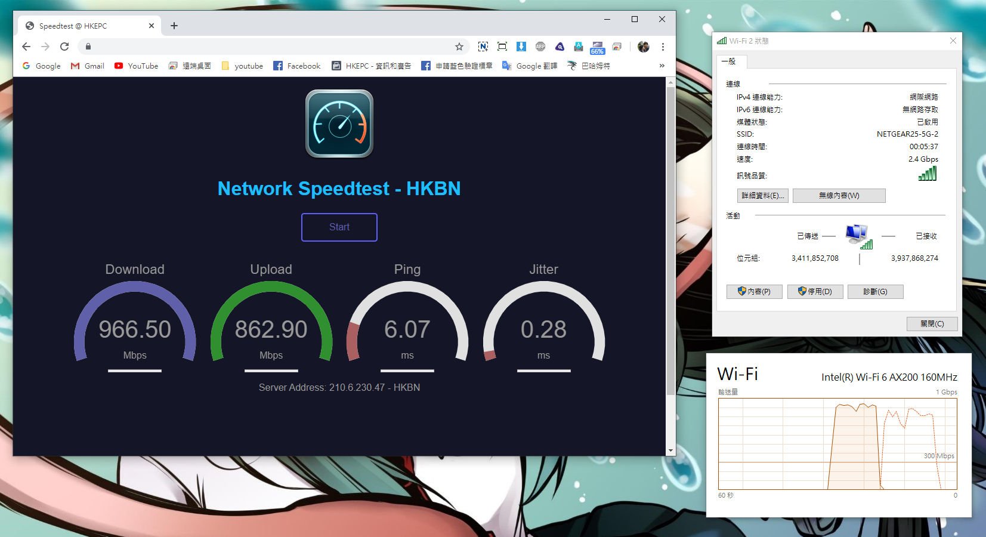Click the sent bytes value 3,411,852,708

[x=815, y=258]
